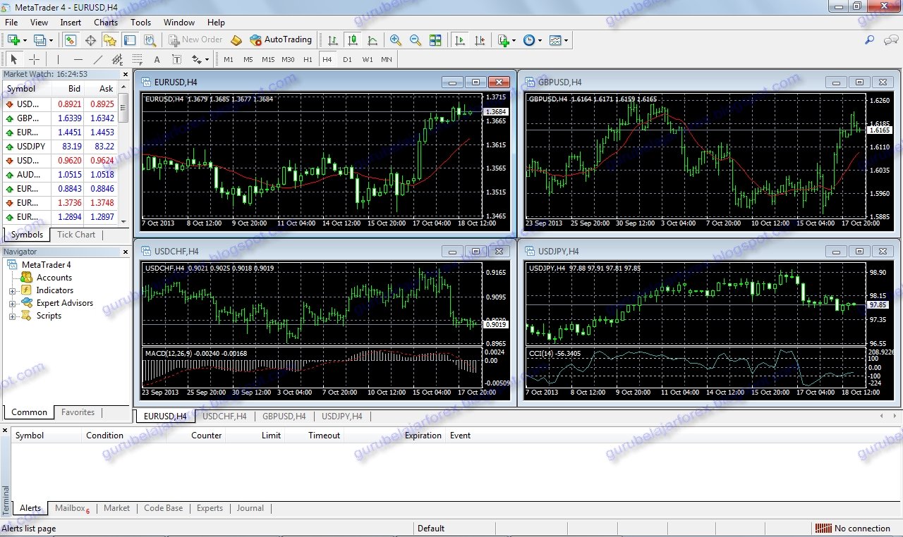The width and height of the screenshot is (903, 537).
Task: Switch to the GBPUSD,H4 chart tab
Action: [x=284, y=416]
